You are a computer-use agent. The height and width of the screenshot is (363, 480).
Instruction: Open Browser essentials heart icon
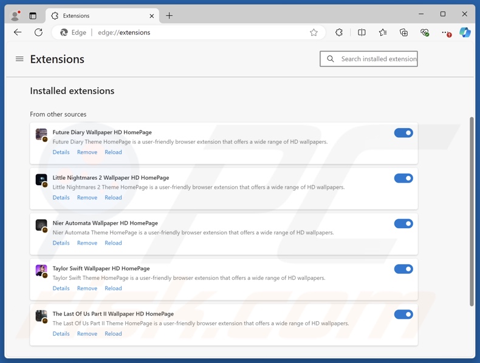tap(425, 33)
